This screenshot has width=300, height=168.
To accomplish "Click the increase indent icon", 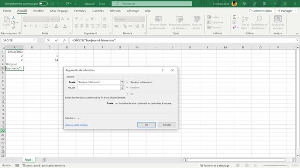I will [x=98, y=26].
